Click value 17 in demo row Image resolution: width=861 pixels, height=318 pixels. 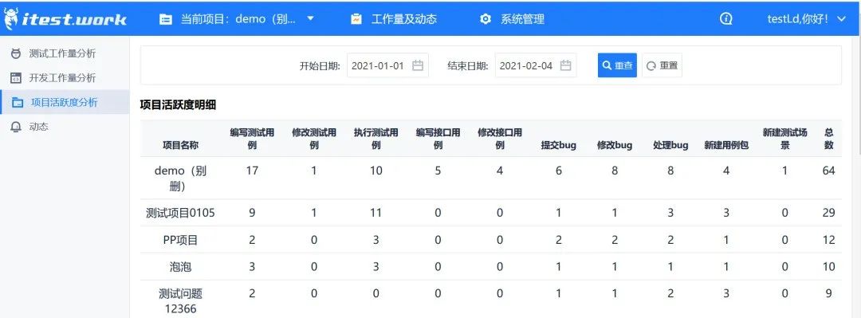pos(252,171)
